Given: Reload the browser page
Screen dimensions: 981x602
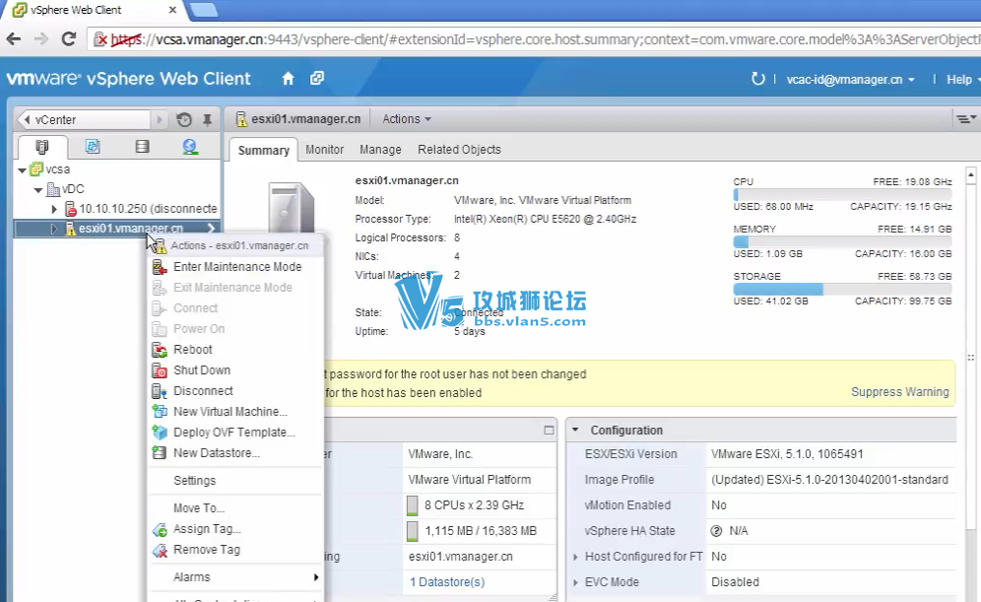Looking at the screenshot, I should pyautogui.click(x=69, y=38).
